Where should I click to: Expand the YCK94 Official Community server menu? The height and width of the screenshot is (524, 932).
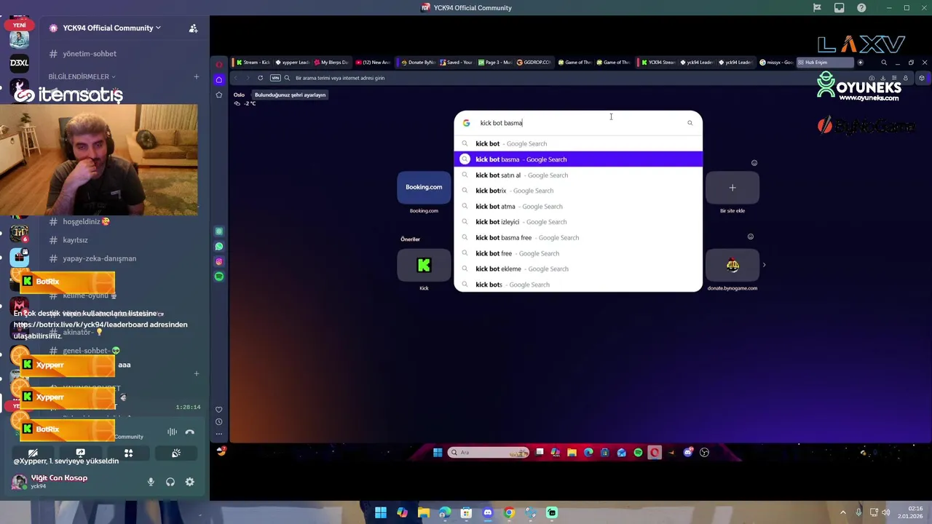click(x=105, y=28)
